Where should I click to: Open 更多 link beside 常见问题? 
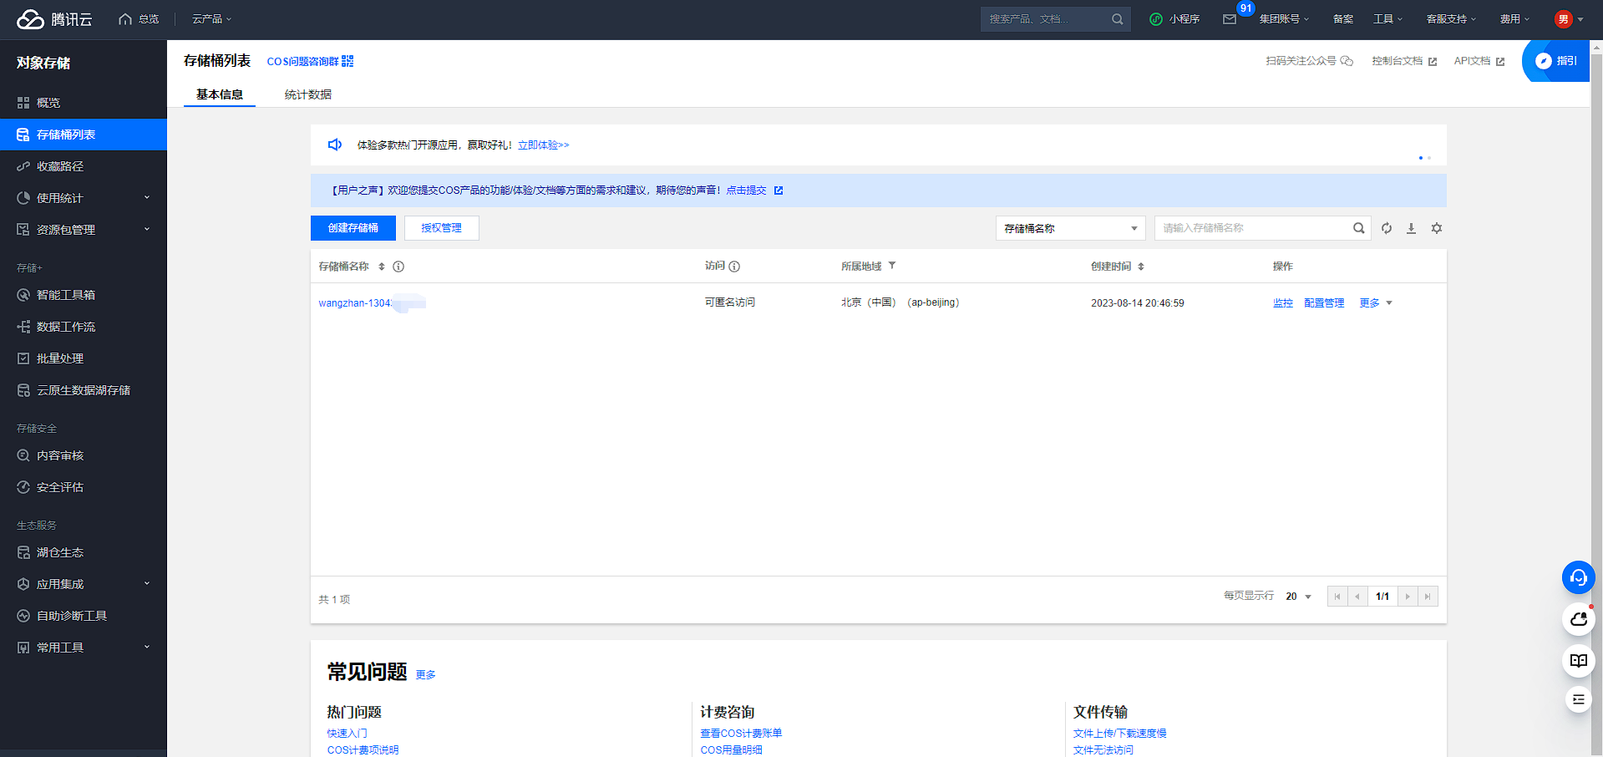pyautogui.click(x=426, y=675)
